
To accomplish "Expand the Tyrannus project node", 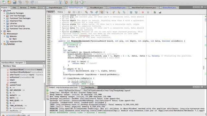I will click(2, 44).
